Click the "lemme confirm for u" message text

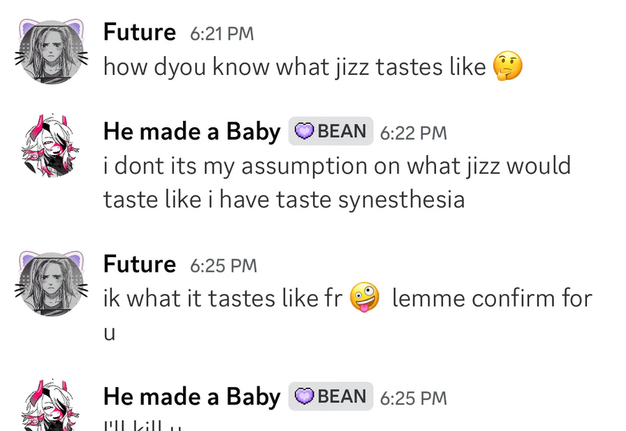[x=491, y=299]
